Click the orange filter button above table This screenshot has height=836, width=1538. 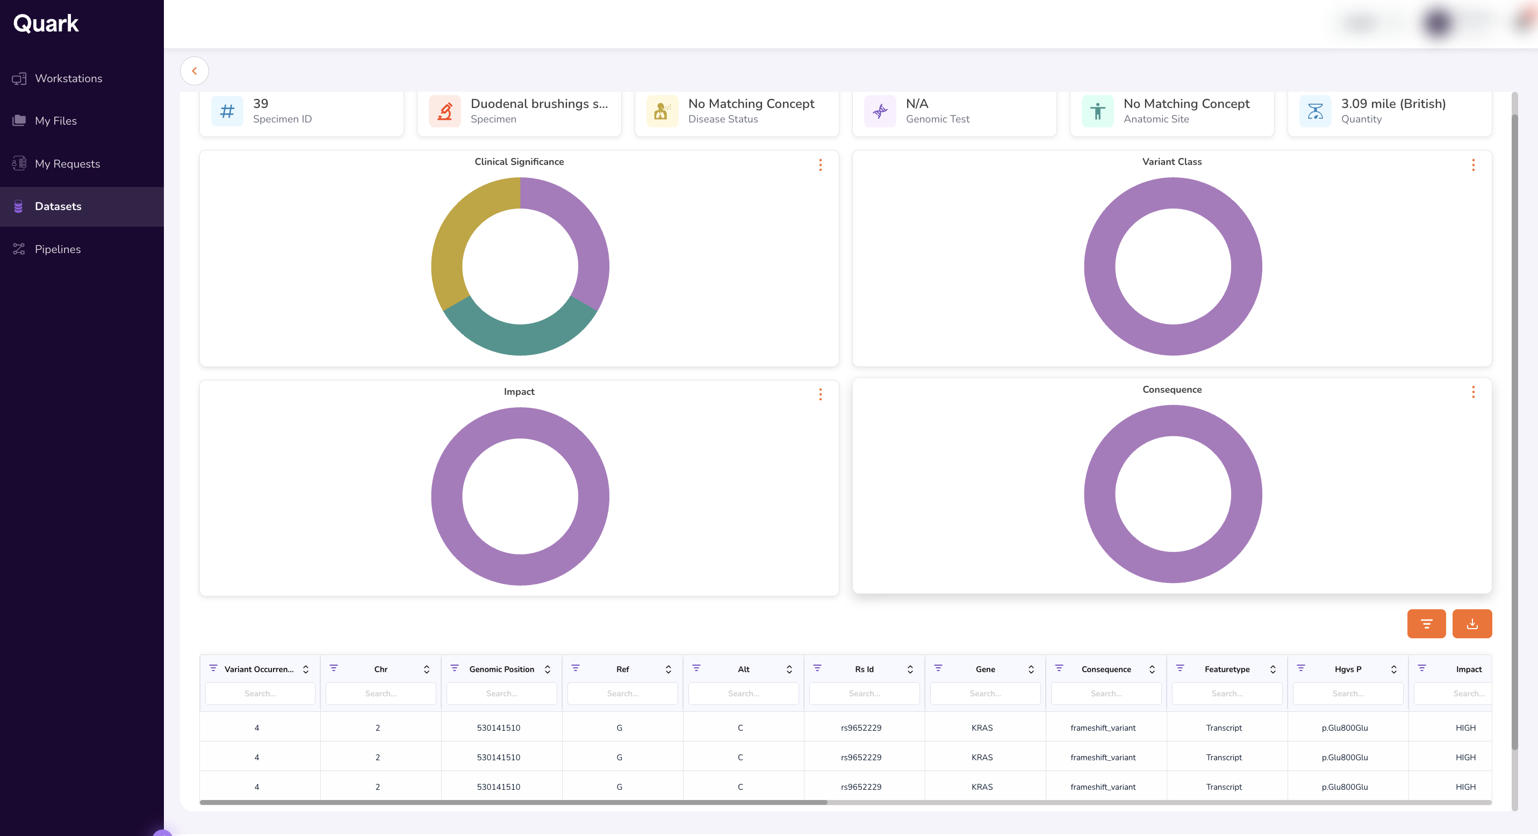(1426, 624)
